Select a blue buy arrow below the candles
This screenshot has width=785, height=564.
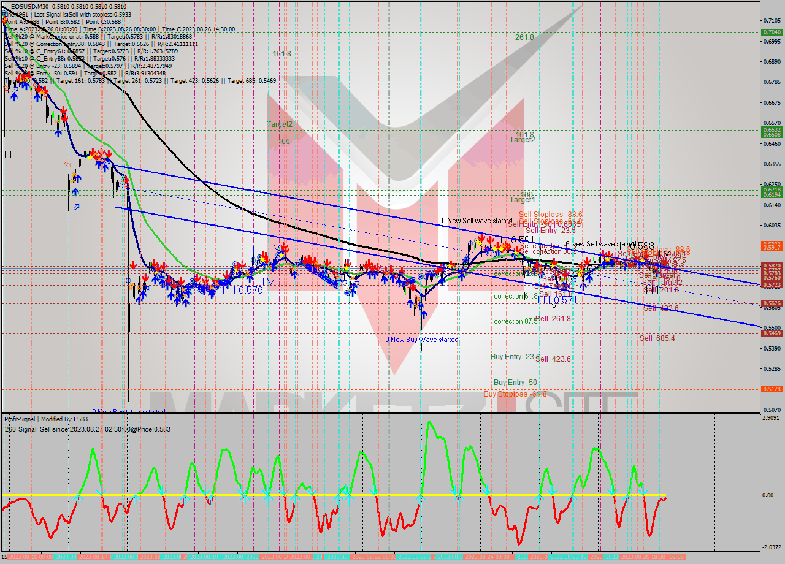pos(425,314)
